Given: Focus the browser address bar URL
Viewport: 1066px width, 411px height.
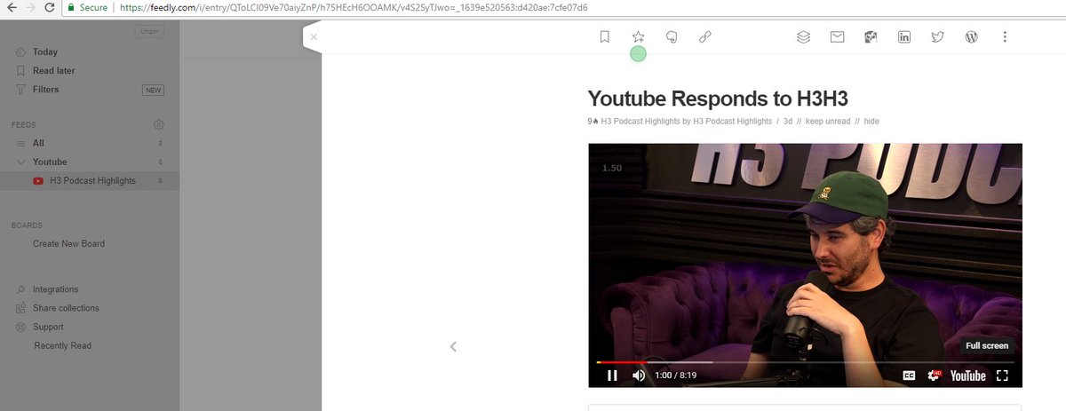Looking at the screenshot, I should pyautogui.click(x=353, y=7).
